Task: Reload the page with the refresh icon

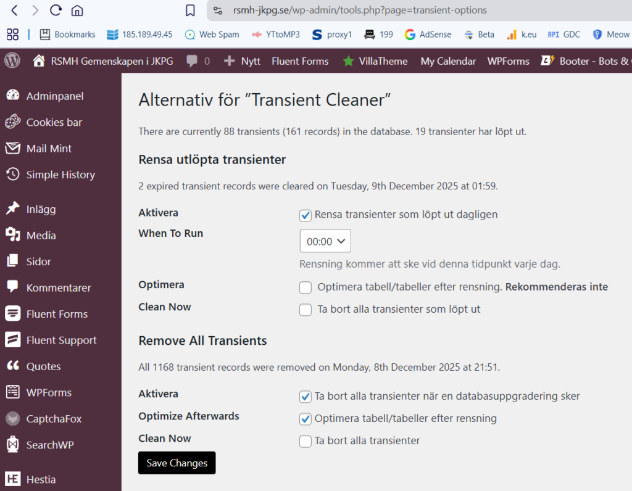Action: click(56, 10)
